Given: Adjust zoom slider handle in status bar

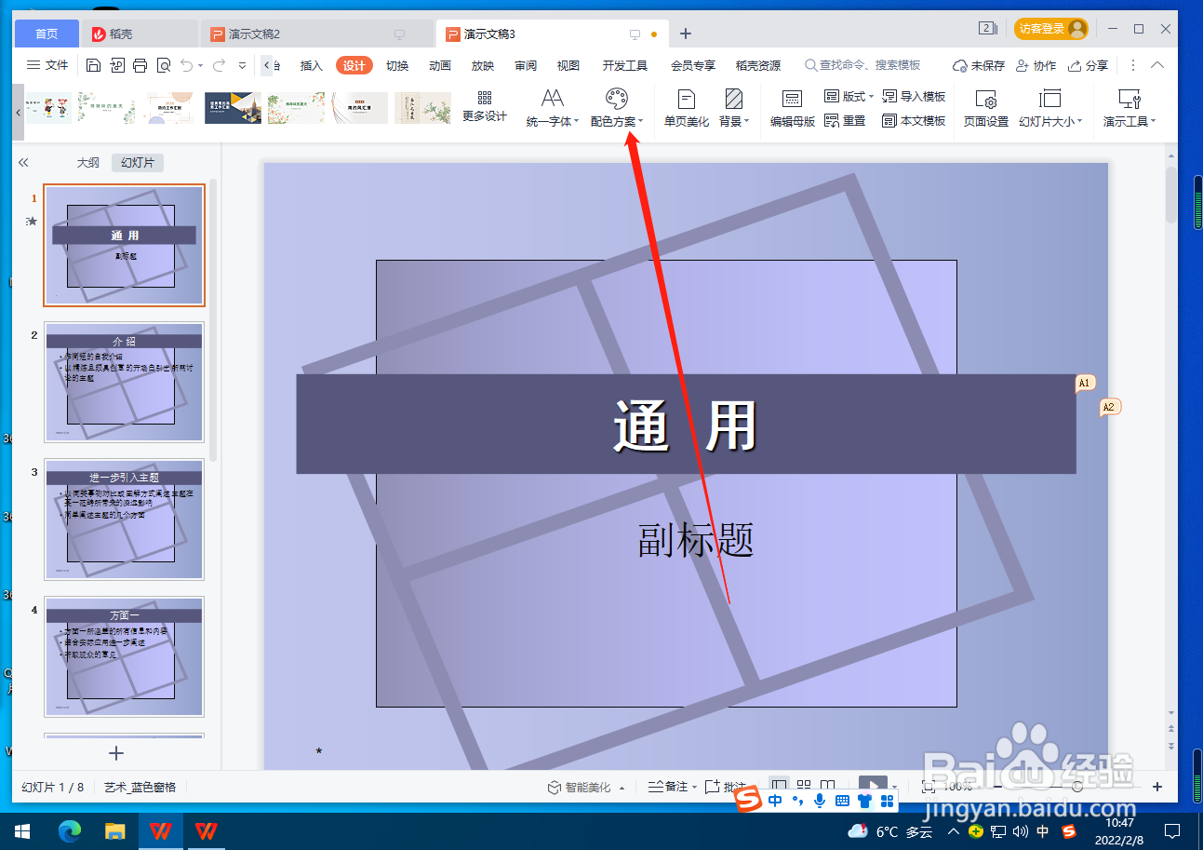Looking at the screenshot, I should point(1077,787).
